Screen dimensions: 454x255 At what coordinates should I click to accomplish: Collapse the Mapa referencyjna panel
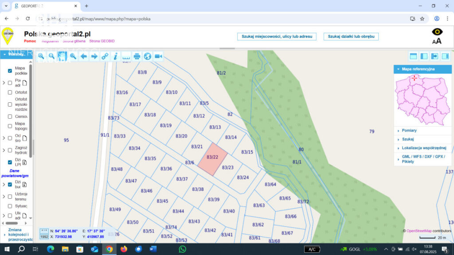(398, 69)
